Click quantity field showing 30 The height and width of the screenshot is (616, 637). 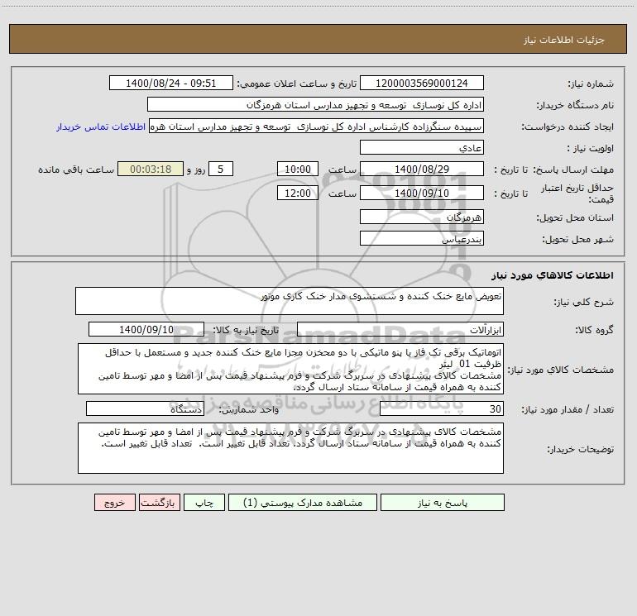click(442, 408)
